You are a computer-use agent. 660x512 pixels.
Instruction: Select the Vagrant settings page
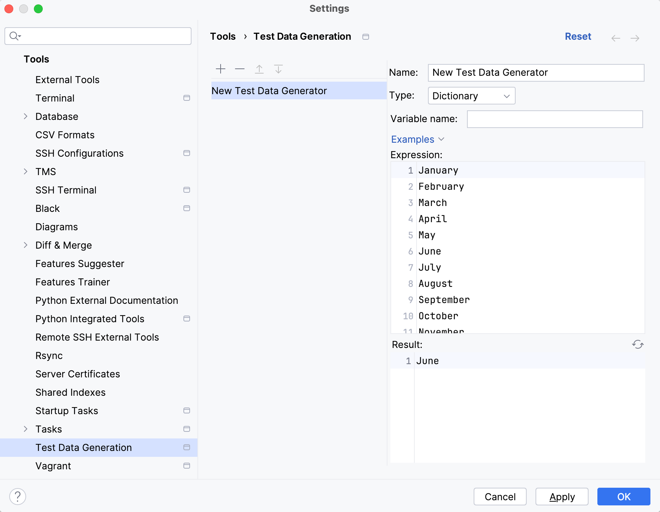click(x=53, y=466)
